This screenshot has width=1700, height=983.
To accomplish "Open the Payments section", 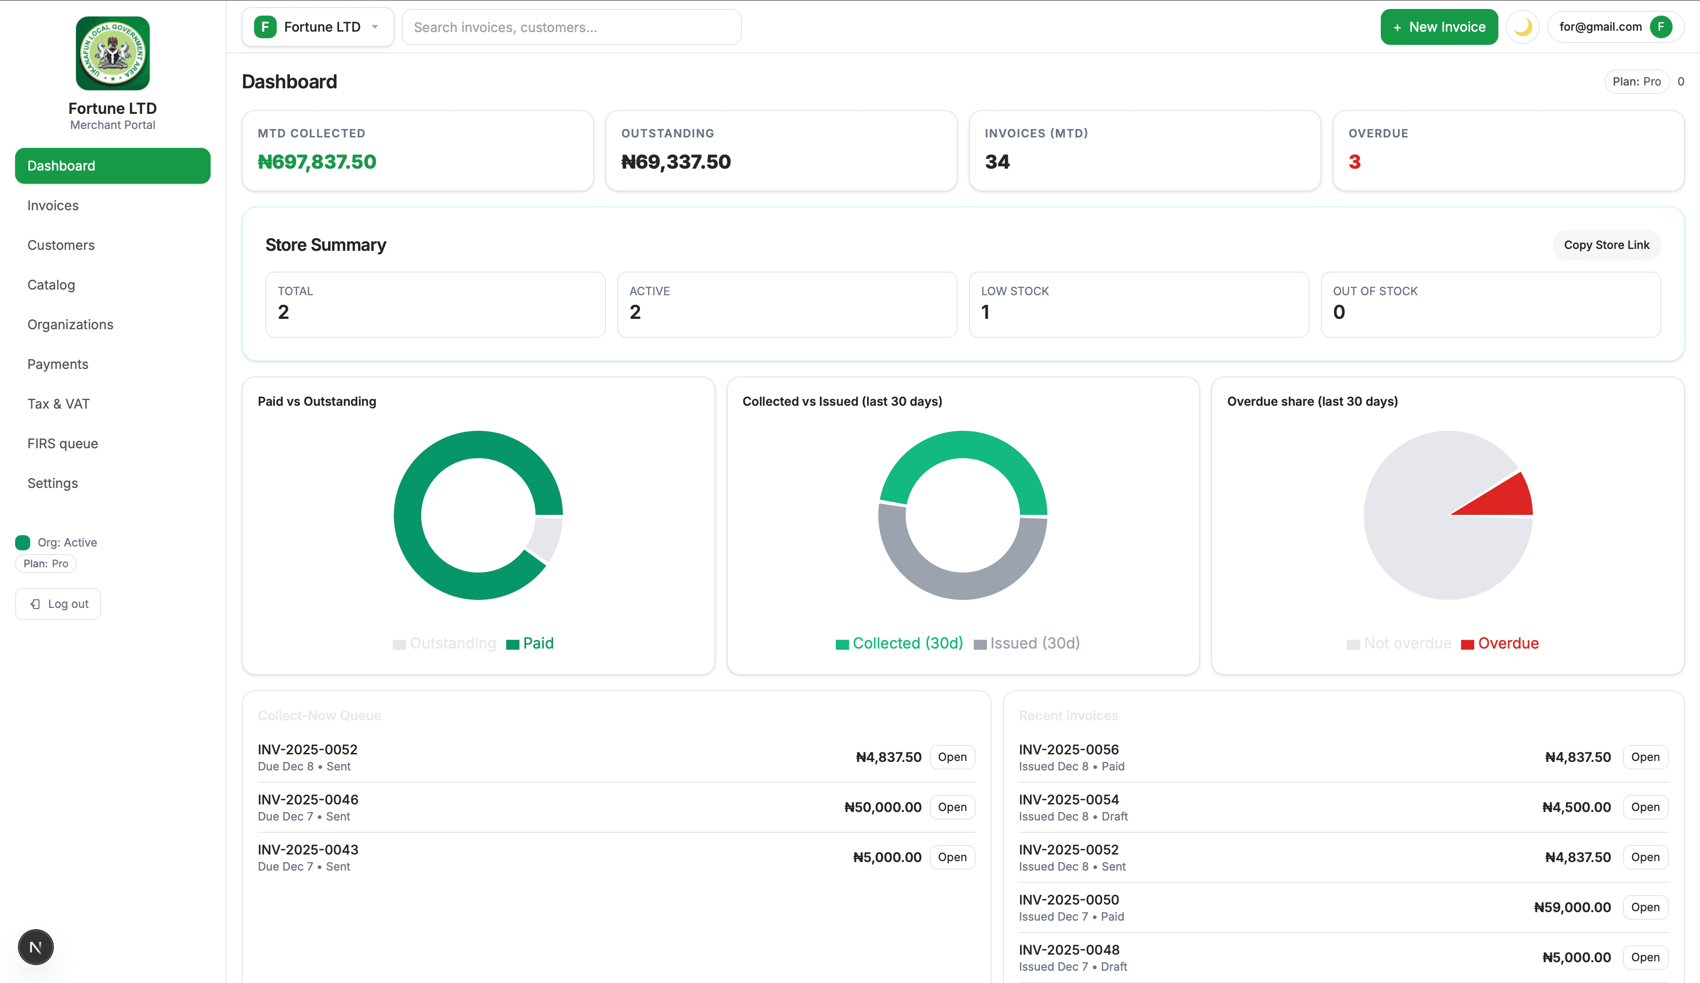I will pos(58,364).
